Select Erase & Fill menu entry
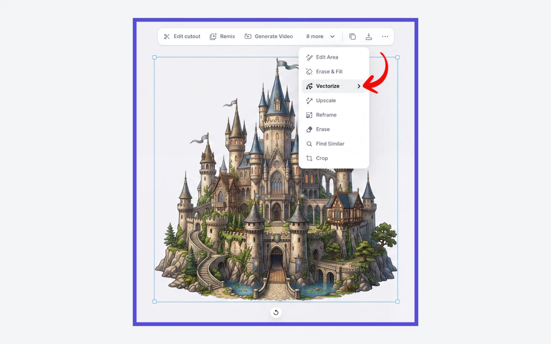This screenshot has width=551, height=344. (x=334, y=72)
